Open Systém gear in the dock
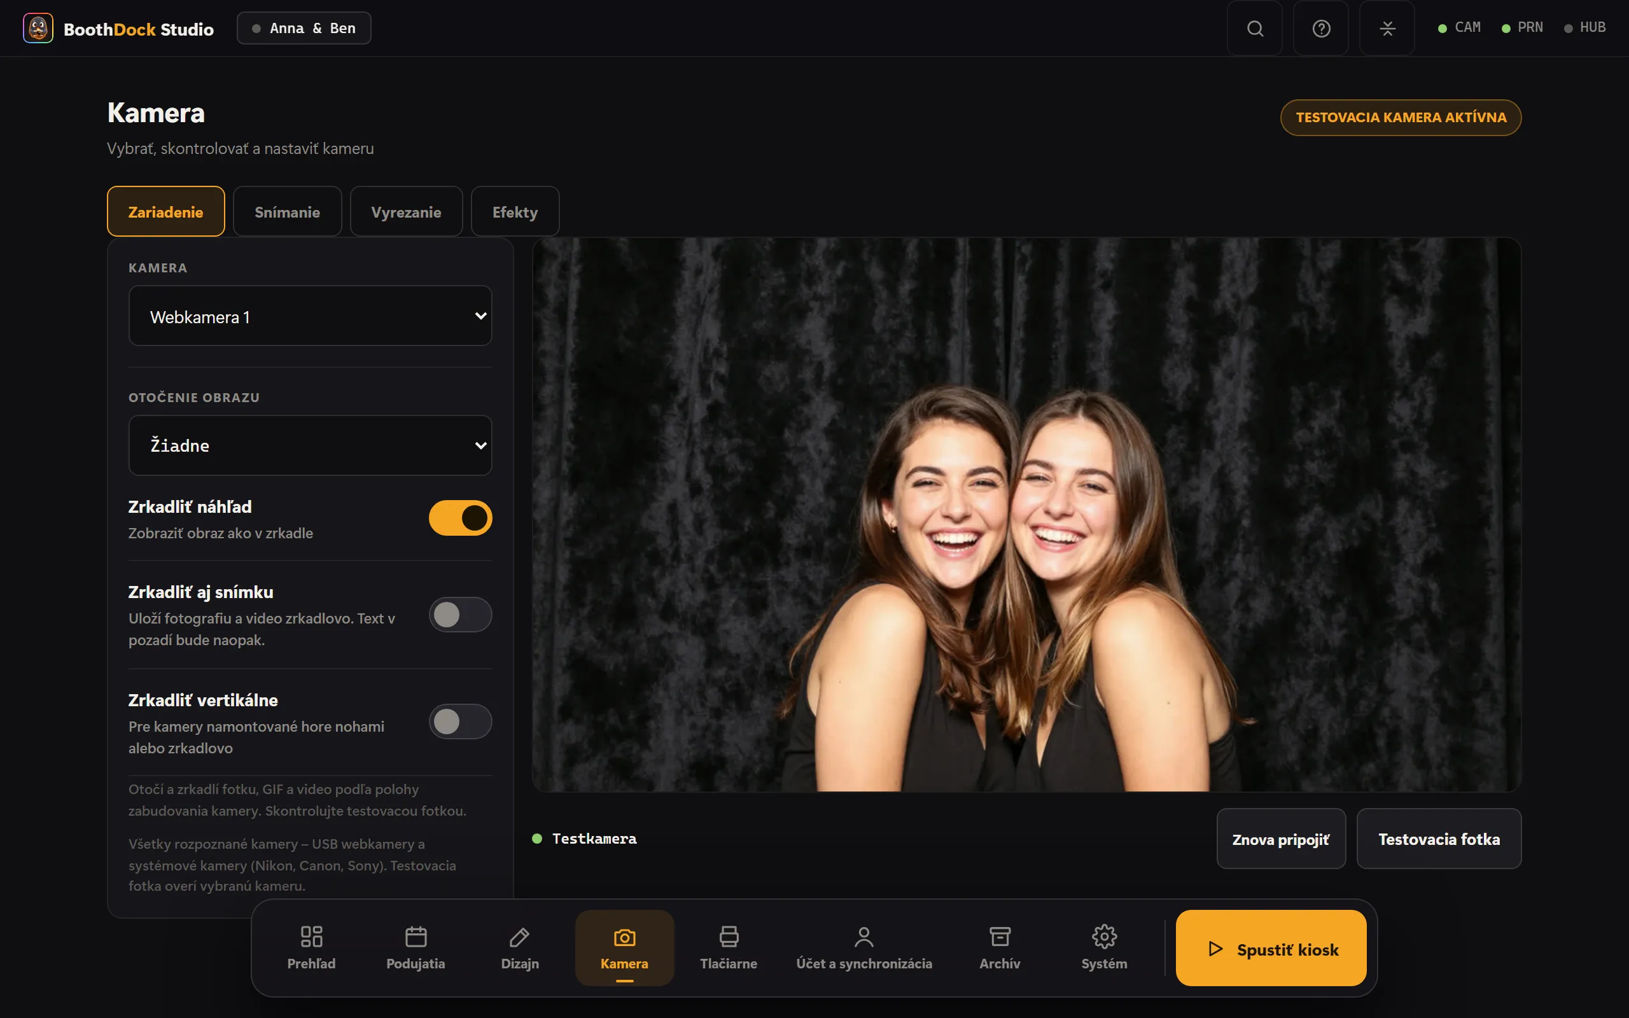The height and width of the screenshot is (1018, 1629). [1104, 947]
